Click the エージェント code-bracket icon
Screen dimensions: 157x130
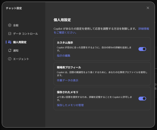coord(10,59)
